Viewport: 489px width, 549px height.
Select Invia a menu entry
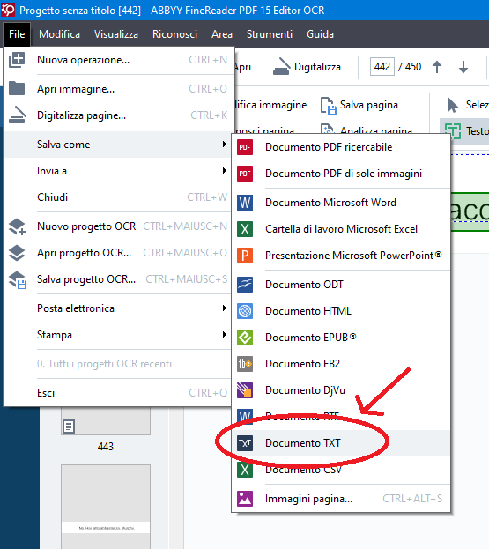coord(117,171)
